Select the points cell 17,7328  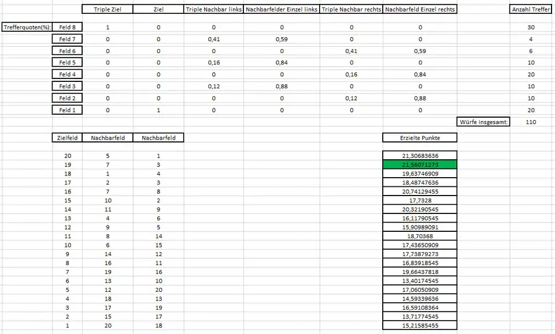420,200
